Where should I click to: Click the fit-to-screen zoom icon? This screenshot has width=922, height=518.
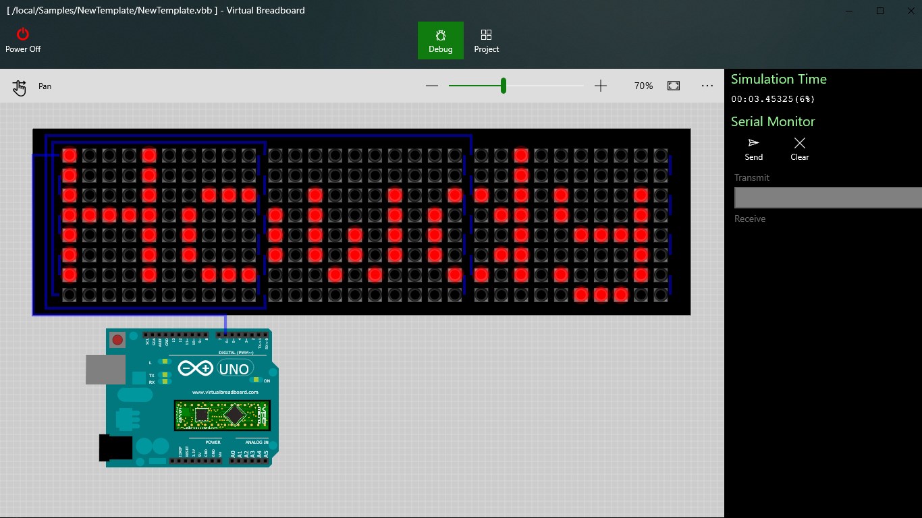[673, 86]
